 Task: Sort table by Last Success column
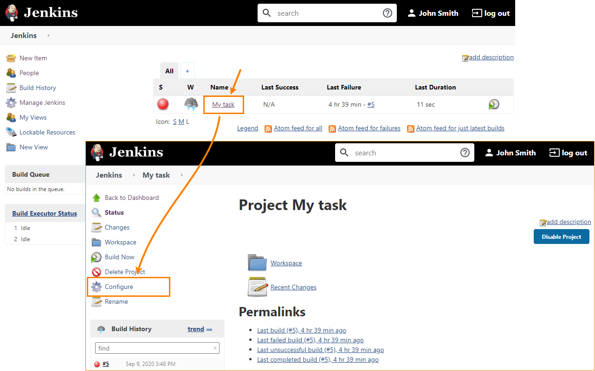[280, 87]
